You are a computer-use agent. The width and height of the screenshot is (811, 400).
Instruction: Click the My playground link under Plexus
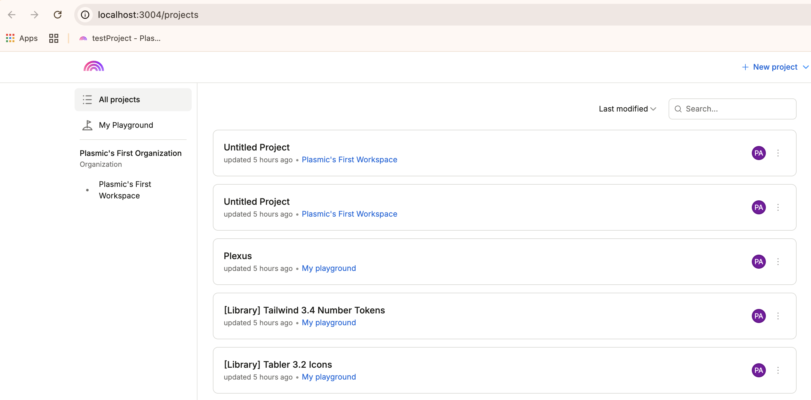[x=329, y=268]
